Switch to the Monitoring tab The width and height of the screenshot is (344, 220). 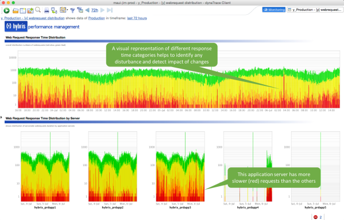click(274, 10)
